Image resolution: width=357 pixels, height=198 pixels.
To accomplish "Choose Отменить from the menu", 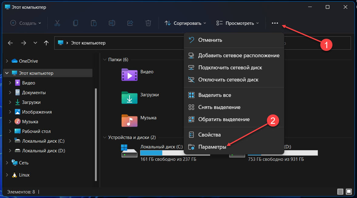I will (234, 40).
